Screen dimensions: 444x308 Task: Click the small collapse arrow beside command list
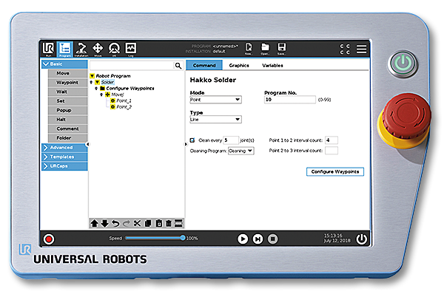(87, 144)
